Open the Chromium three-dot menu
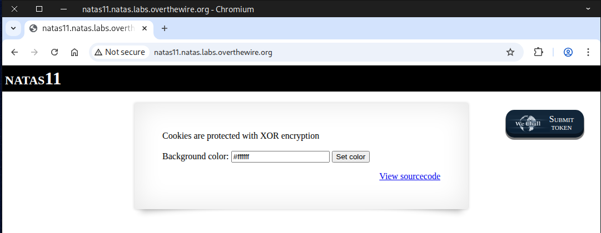The height and width of the screenshot is (233, 601). click(588, 52)
